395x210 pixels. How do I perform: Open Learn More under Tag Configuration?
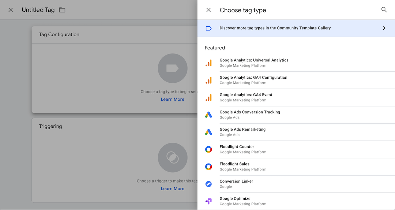tap(173, 99)
